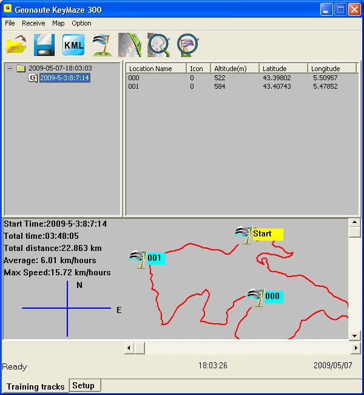Close the Geonaute KeyMaze 300 window
This screenshot has width=364, height=395.
[354, 10]
